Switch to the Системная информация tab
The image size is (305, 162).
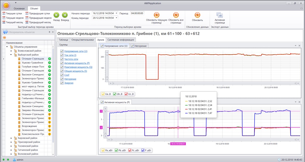coord(121,40)
